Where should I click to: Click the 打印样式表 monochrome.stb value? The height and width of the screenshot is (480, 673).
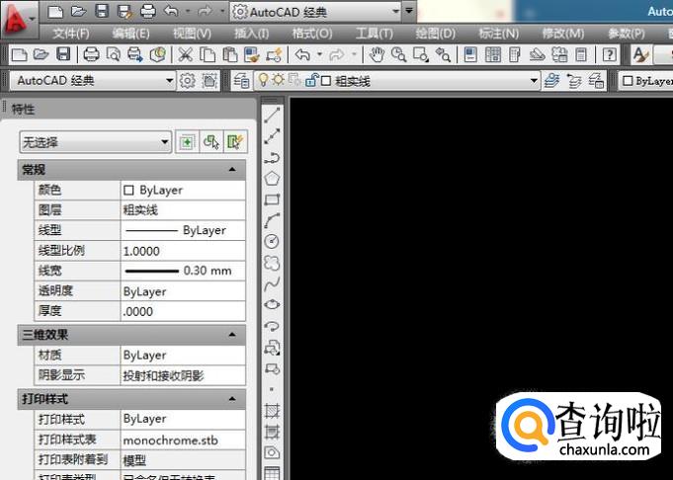[x=183, y=440]
